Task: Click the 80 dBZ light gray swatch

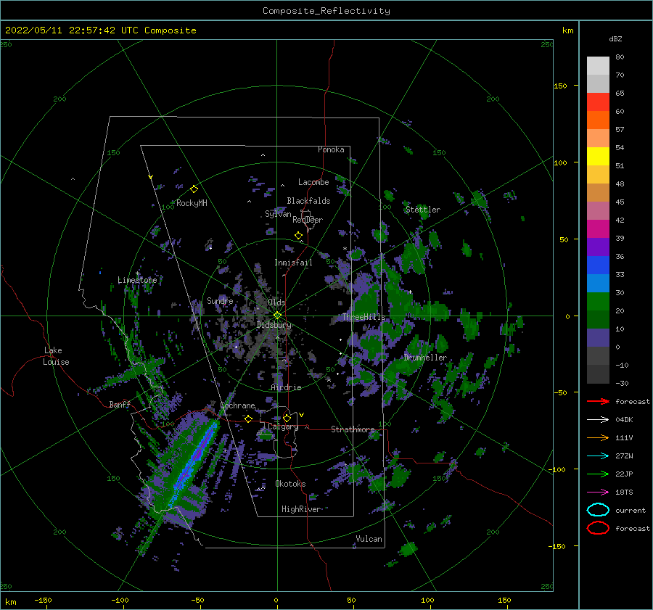Action: click(598, 66)
